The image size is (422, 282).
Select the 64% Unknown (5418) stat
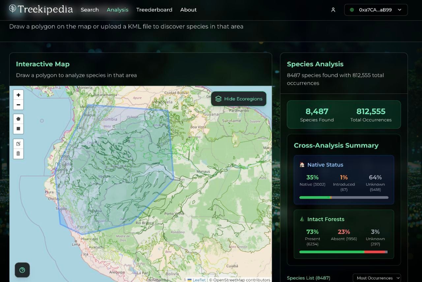pos(375,183)
